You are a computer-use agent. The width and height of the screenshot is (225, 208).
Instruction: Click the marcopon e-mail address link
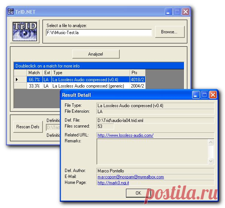click(x=130, y=177)
